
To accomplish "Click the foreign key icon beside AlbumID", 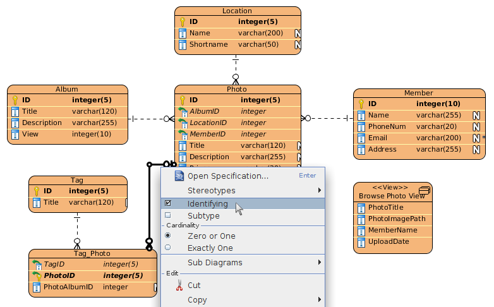I will [x=183, y=111].
